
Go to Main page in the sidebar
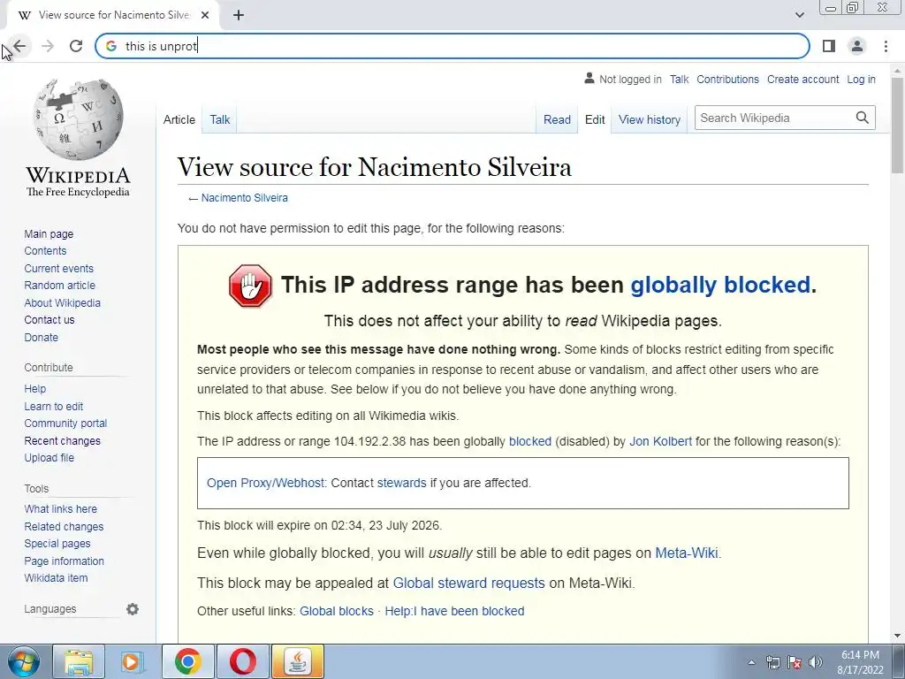(49, 233)
